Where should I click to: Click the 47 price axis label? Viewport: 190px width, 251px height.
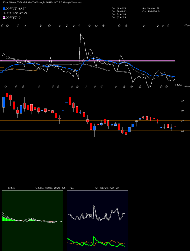tap(182, 121)
